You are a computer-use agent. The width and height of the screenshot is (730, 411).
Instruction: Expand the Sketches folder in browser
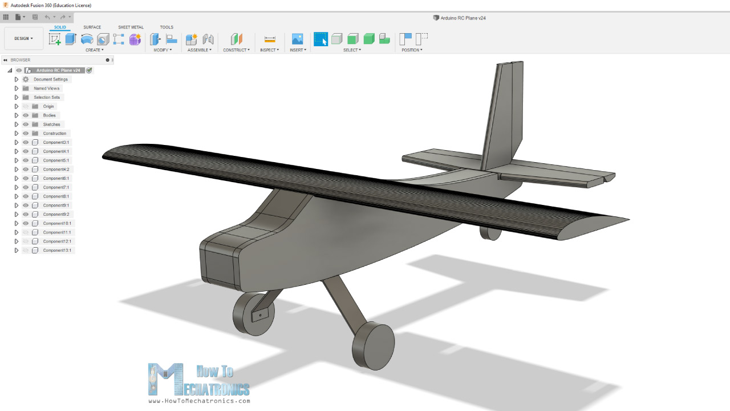click(17, 124)
